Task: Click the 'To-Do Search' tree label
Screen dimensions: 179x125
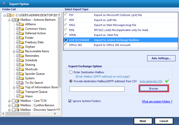Action: click(34, 83)
